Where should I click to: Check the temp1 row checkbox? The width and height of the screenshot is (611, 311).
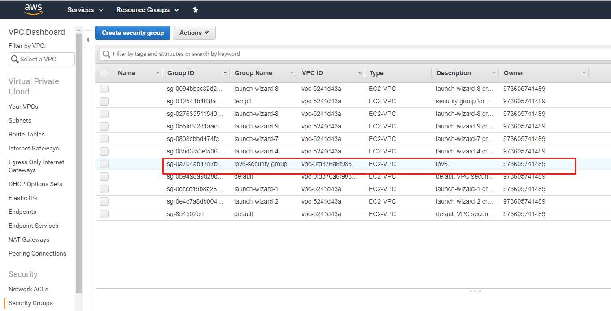coord(104,101)
